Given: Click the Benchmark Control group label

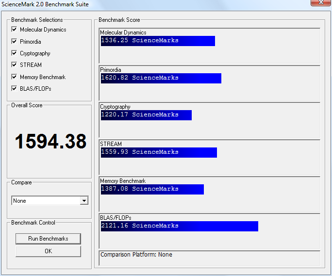Looking at the screenshot, I should 33,223.
